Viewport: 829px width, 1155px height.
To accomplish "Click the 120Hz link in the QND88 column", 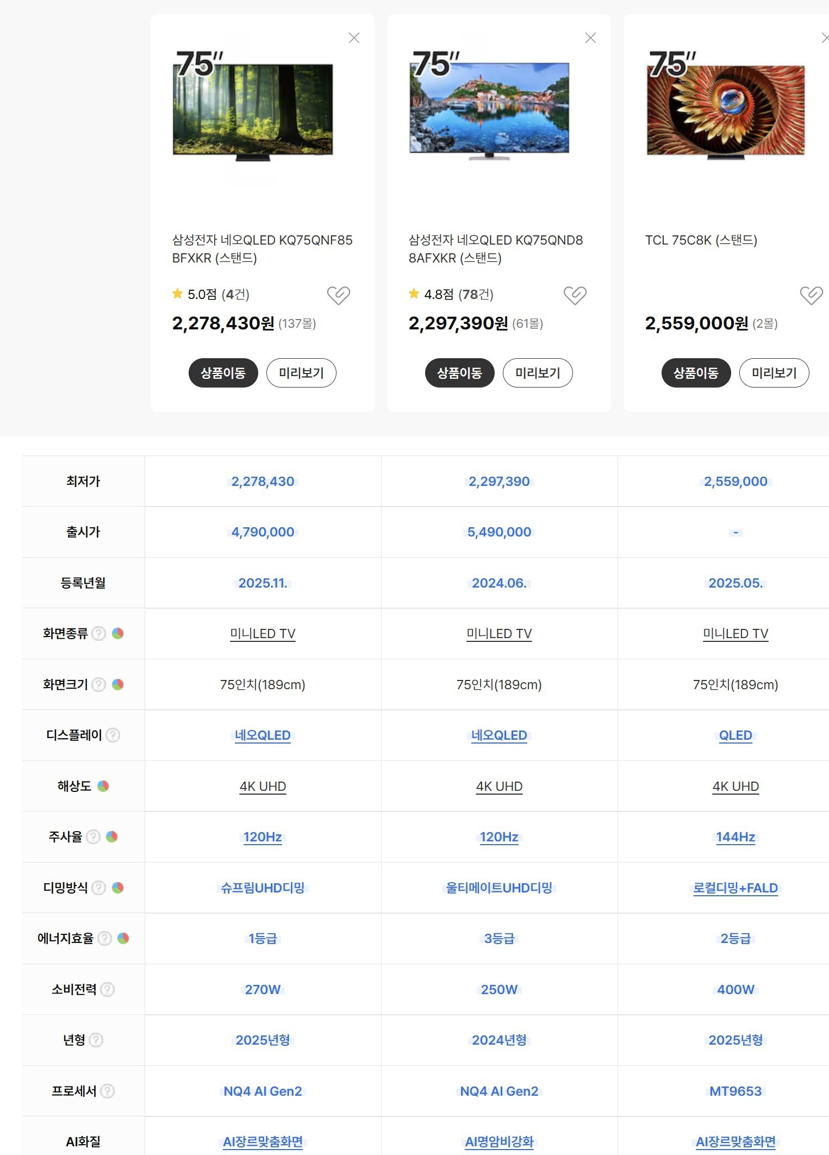I will click(499, 837).
